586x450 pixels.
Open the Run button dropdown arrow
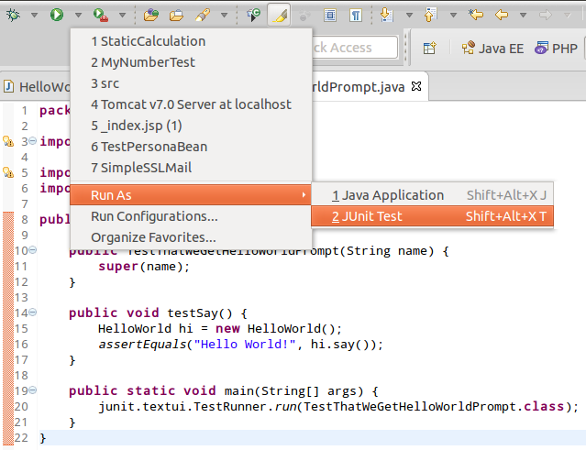tap(78, 15)
